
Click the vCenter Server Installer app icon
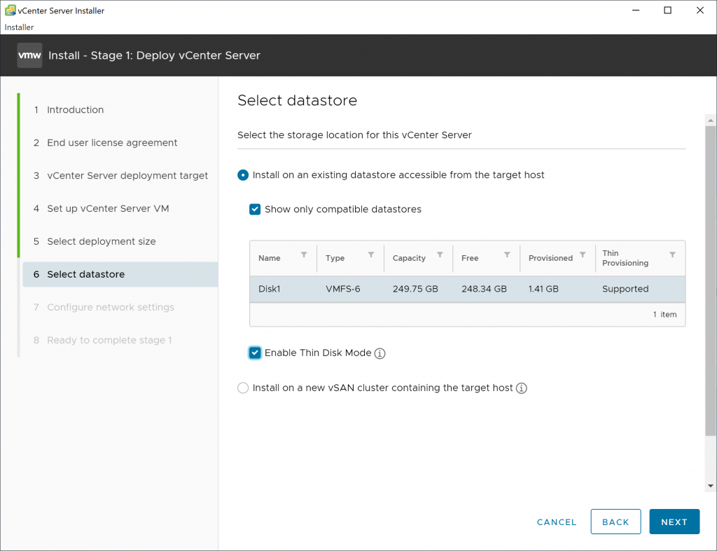coord(10,10)
